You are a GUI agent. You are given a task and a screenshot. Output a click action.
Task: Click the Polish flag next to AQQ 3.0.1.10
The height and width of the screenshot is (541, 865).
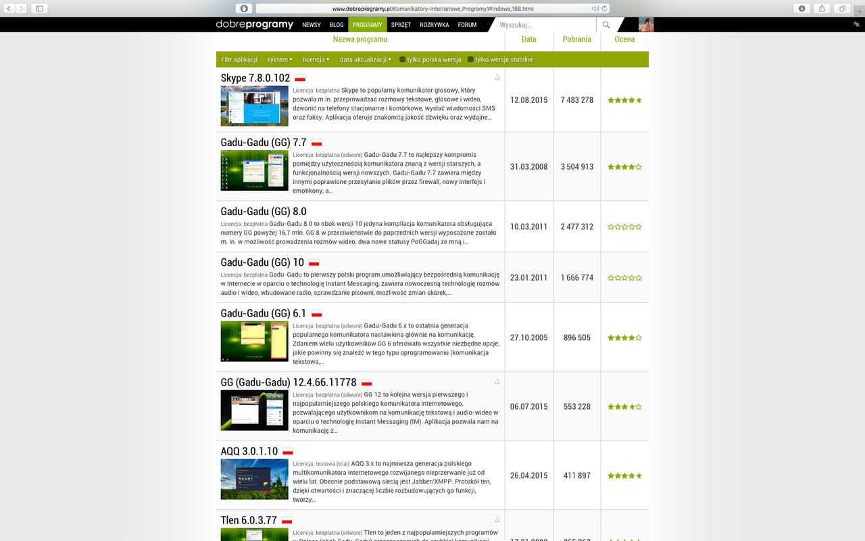[287, 452]
